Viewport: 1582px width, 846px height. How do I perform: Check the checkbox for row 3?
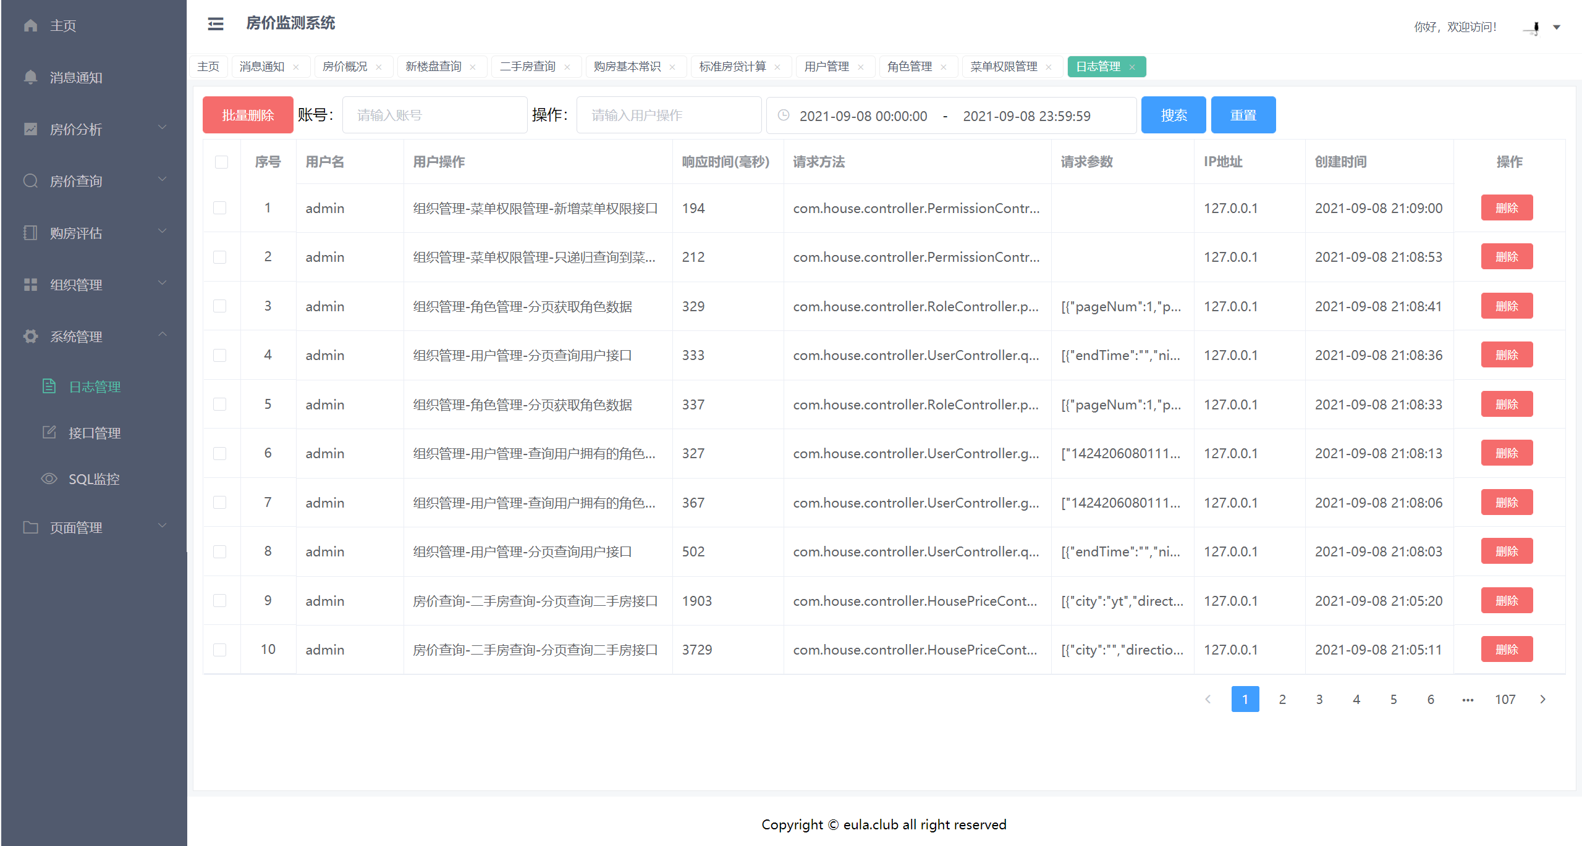click(220, 306)
